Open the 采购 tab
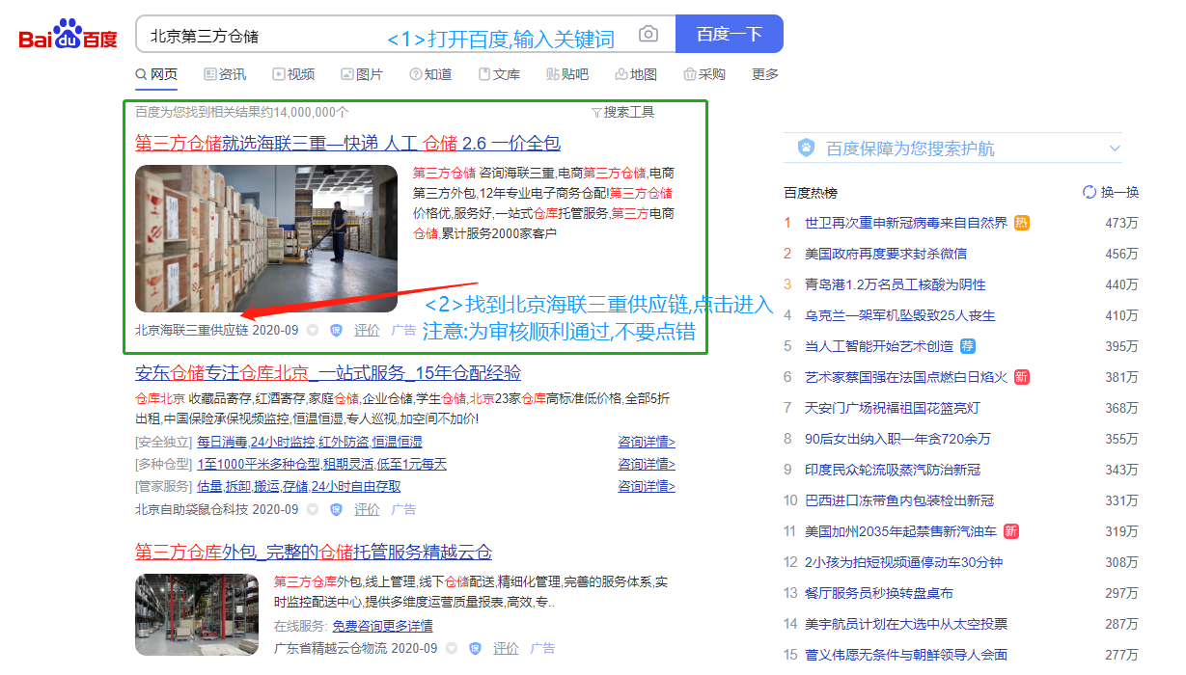This screenshot has width=1186, height=675. coord(704,74)
